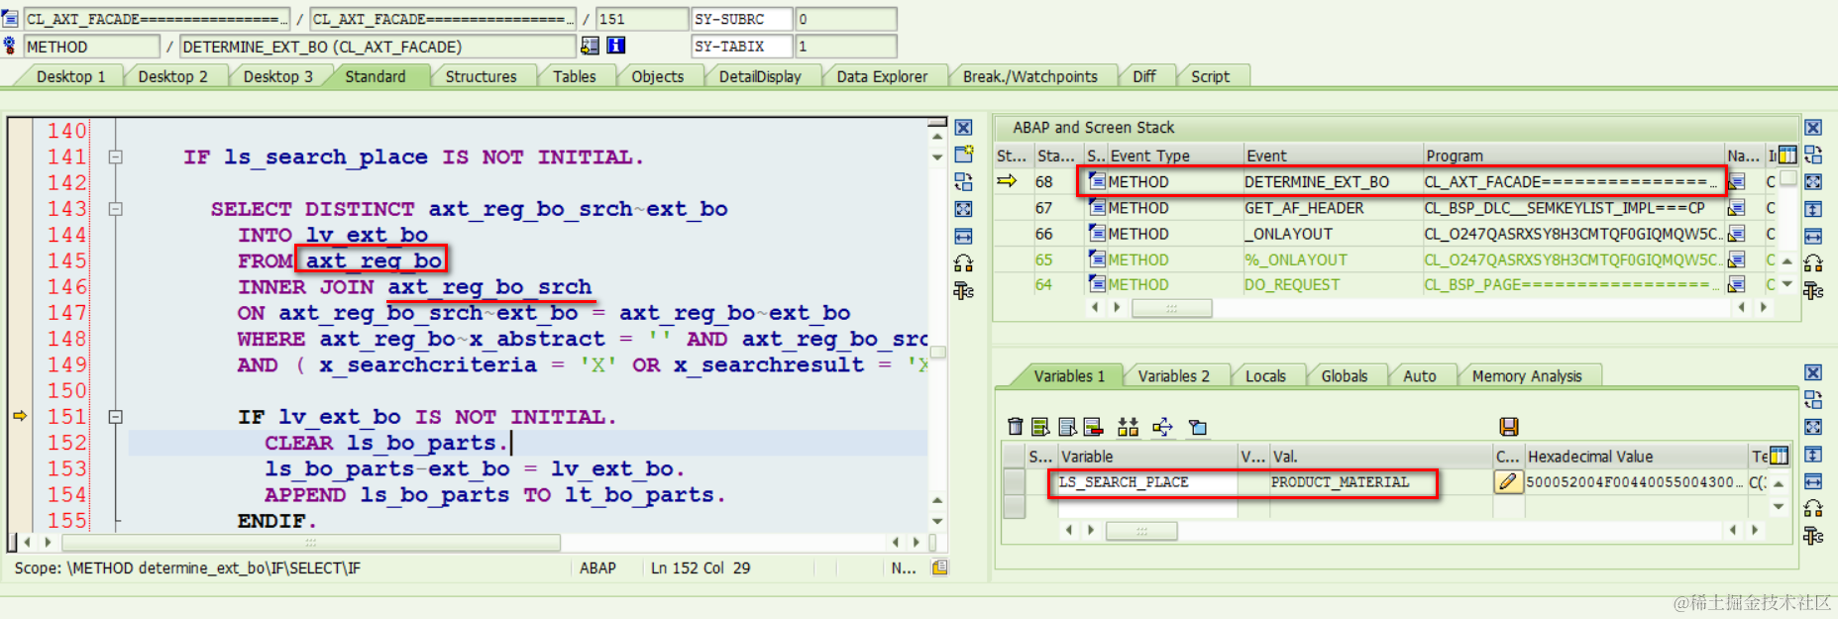1838x619 pixels.
Task: Delete variables with the trash can icon
Action: pyautogui.click(x=1015, y=427)
